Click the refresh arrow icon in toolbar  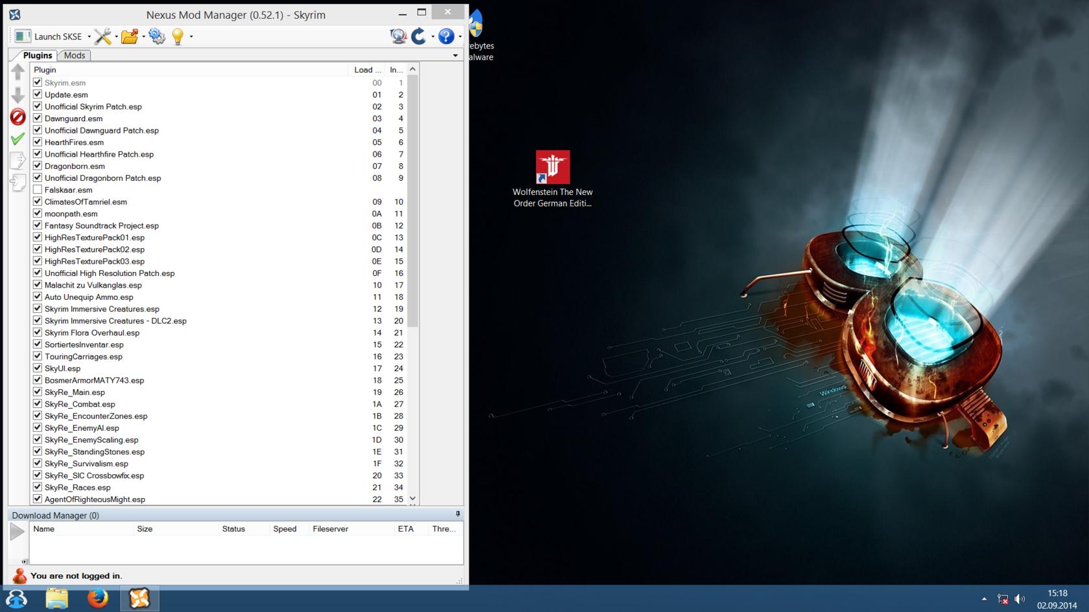pos(419,36)
